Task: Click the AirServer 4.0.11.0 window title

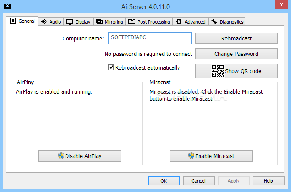Action: pyautogui.click(x=146, y=7)
